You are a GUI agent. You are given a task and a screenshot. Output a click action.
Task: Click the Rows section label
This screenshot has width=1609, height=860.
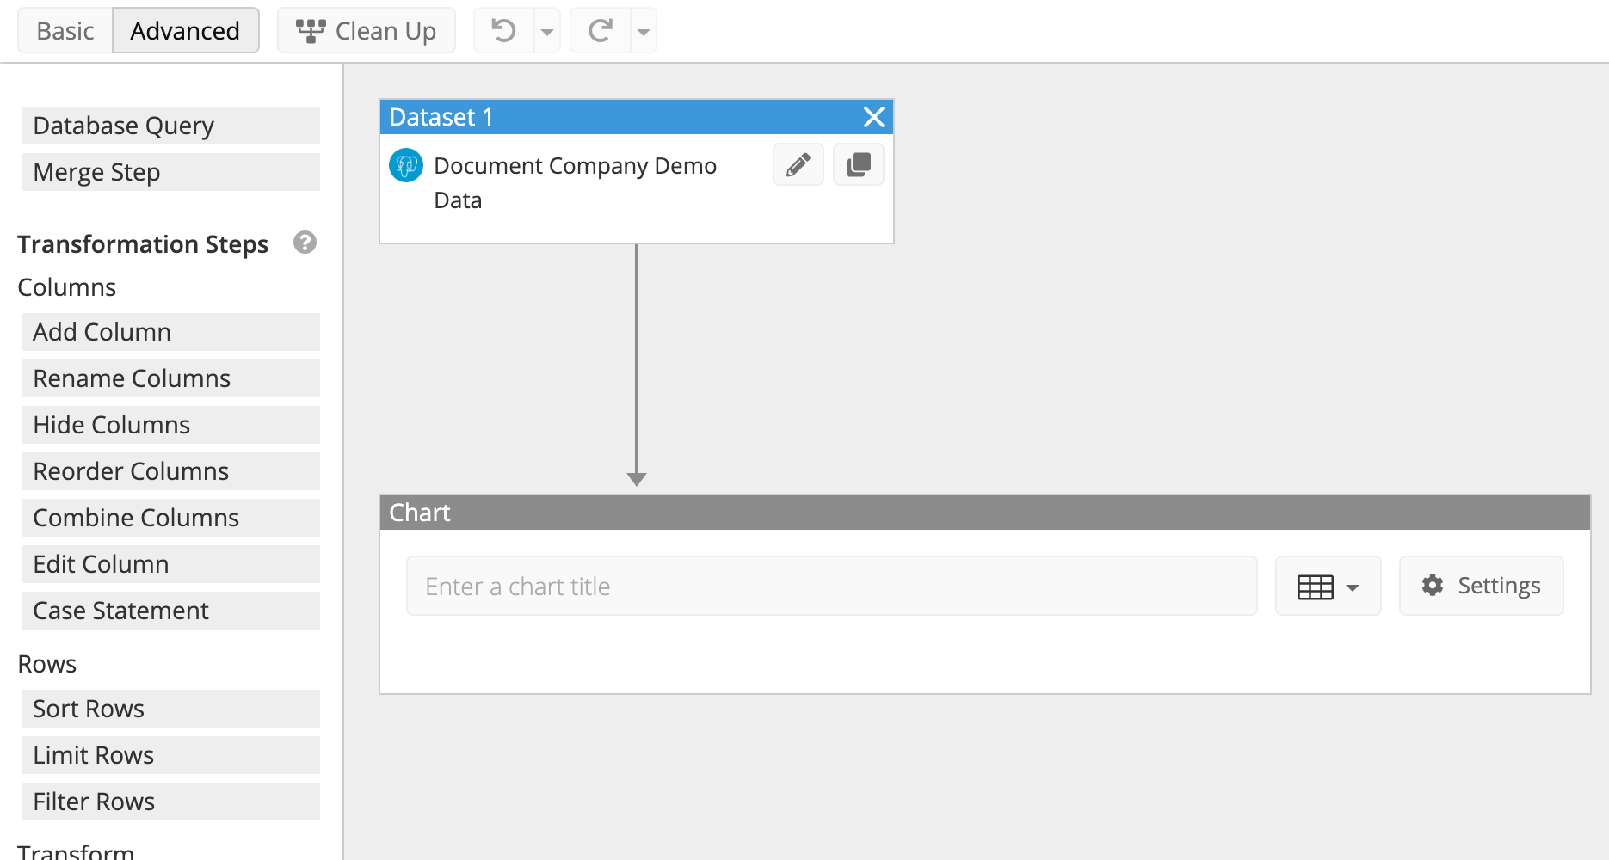pos(47,664)
